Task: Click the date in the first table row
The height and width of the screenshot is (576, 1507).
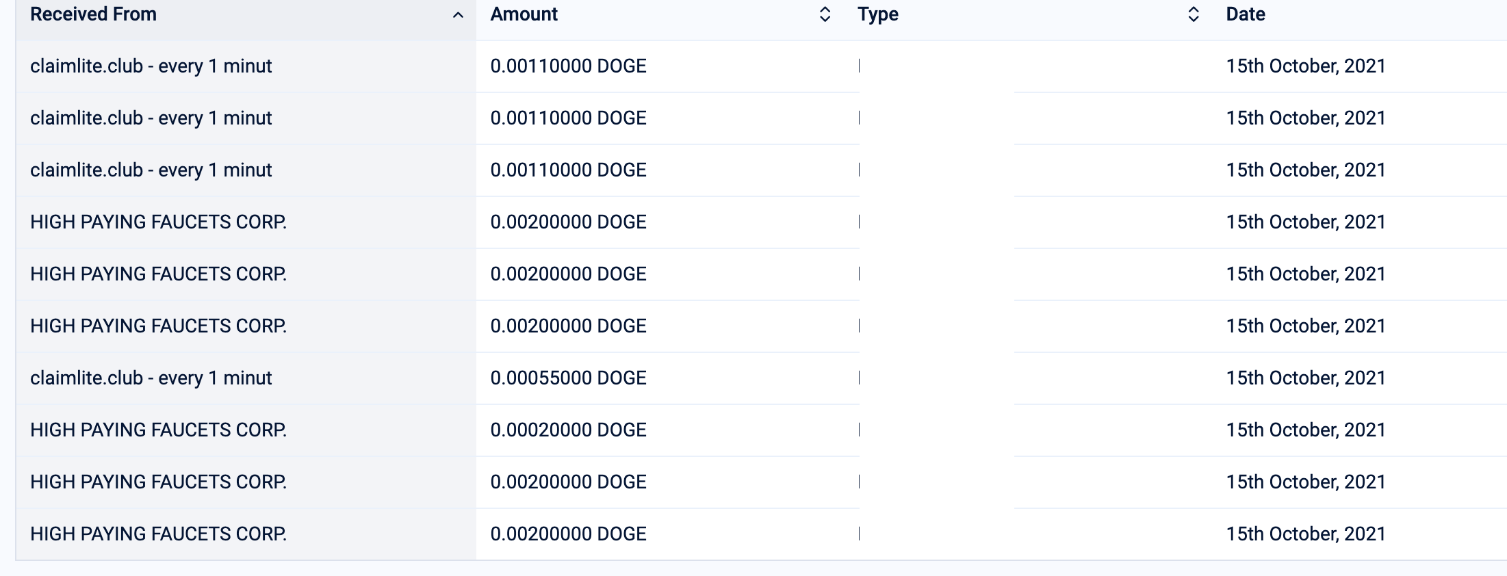Action: (1305, 66)
